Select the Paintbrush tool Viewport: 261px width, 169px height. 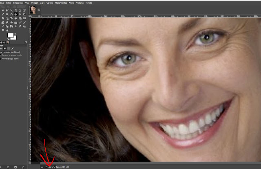tap(24, 22)
